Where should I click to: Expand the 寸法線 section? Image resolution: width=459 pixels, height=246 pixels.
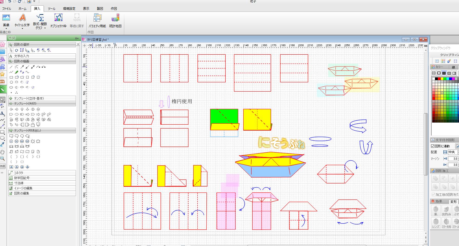tap(42, 183)
